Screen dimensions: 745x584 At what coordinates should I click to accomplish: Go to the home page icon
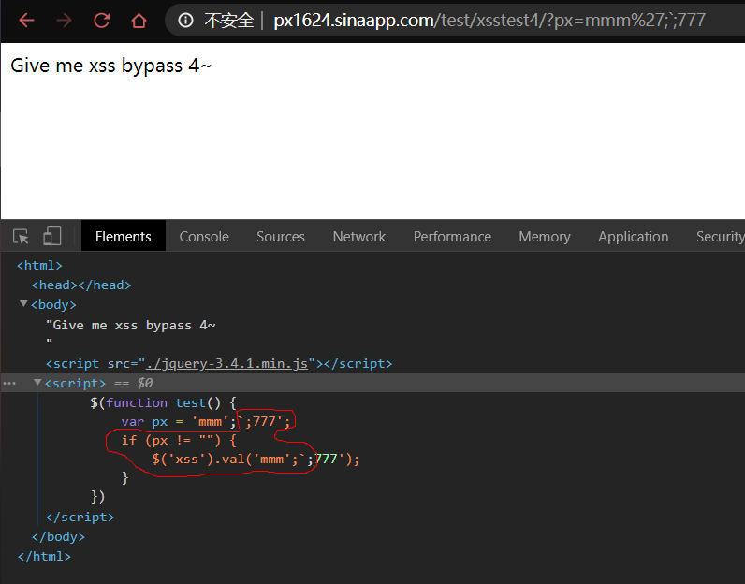click(x=139, y=20)
